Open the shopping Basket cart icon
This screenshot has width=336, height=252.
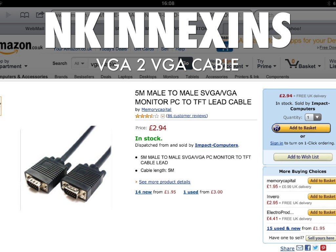tap(292, 64)
